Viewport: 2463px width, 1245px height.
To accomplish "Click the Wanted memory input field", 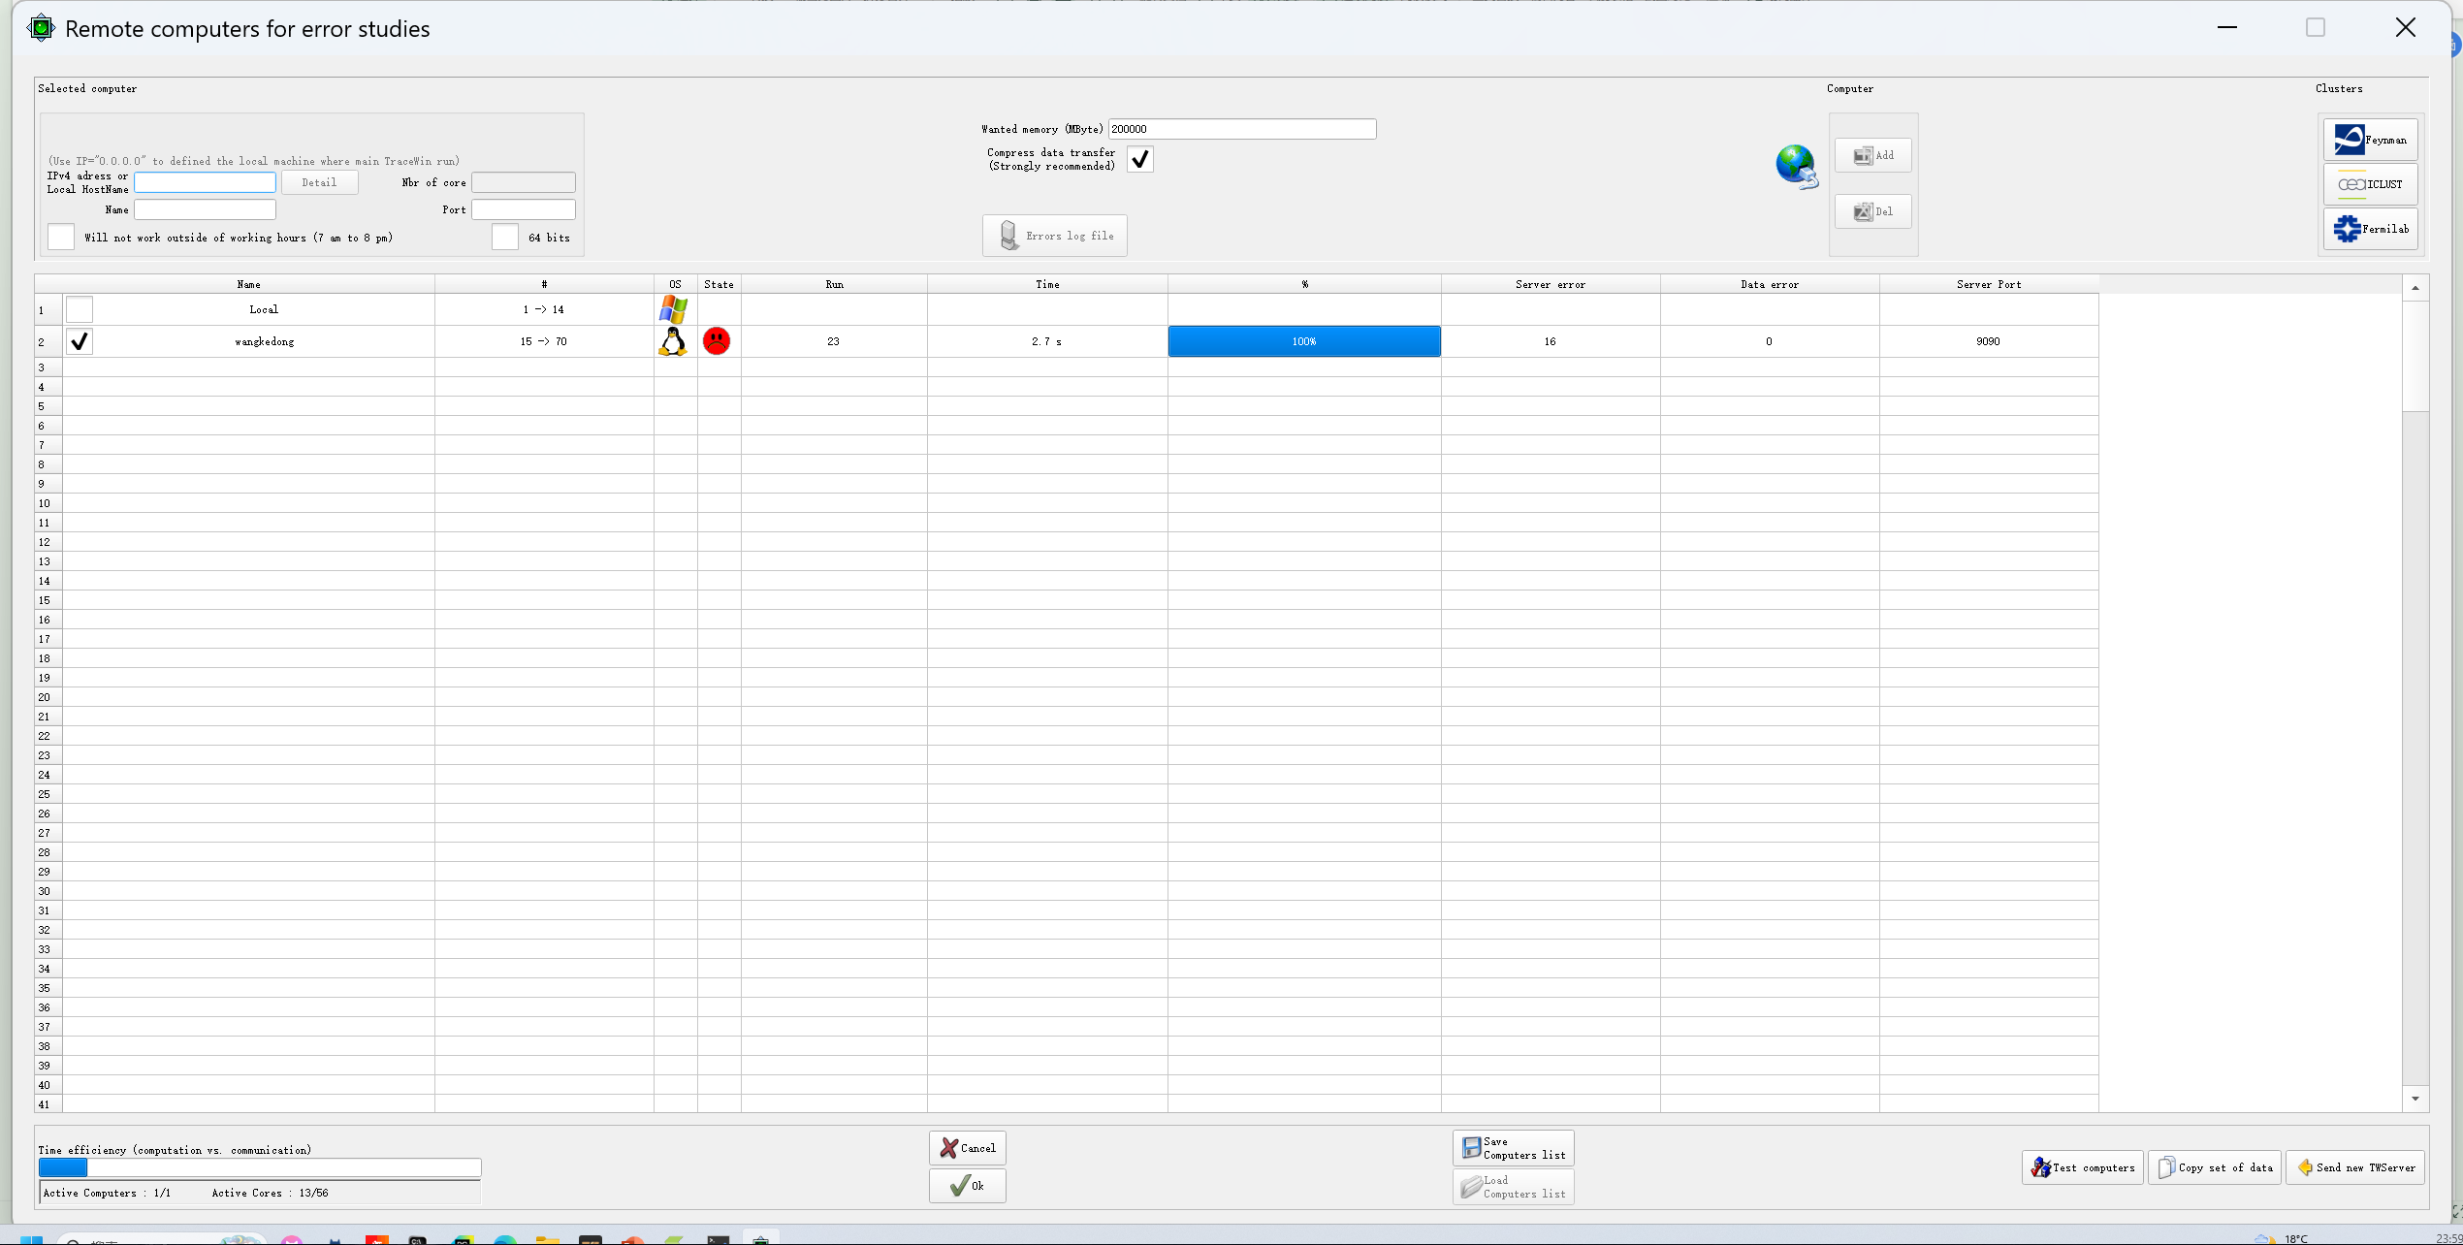I will (x=1241, y=129).
